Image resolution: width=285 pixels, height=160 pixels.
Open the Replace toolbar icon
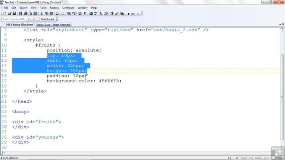[117, 14]
